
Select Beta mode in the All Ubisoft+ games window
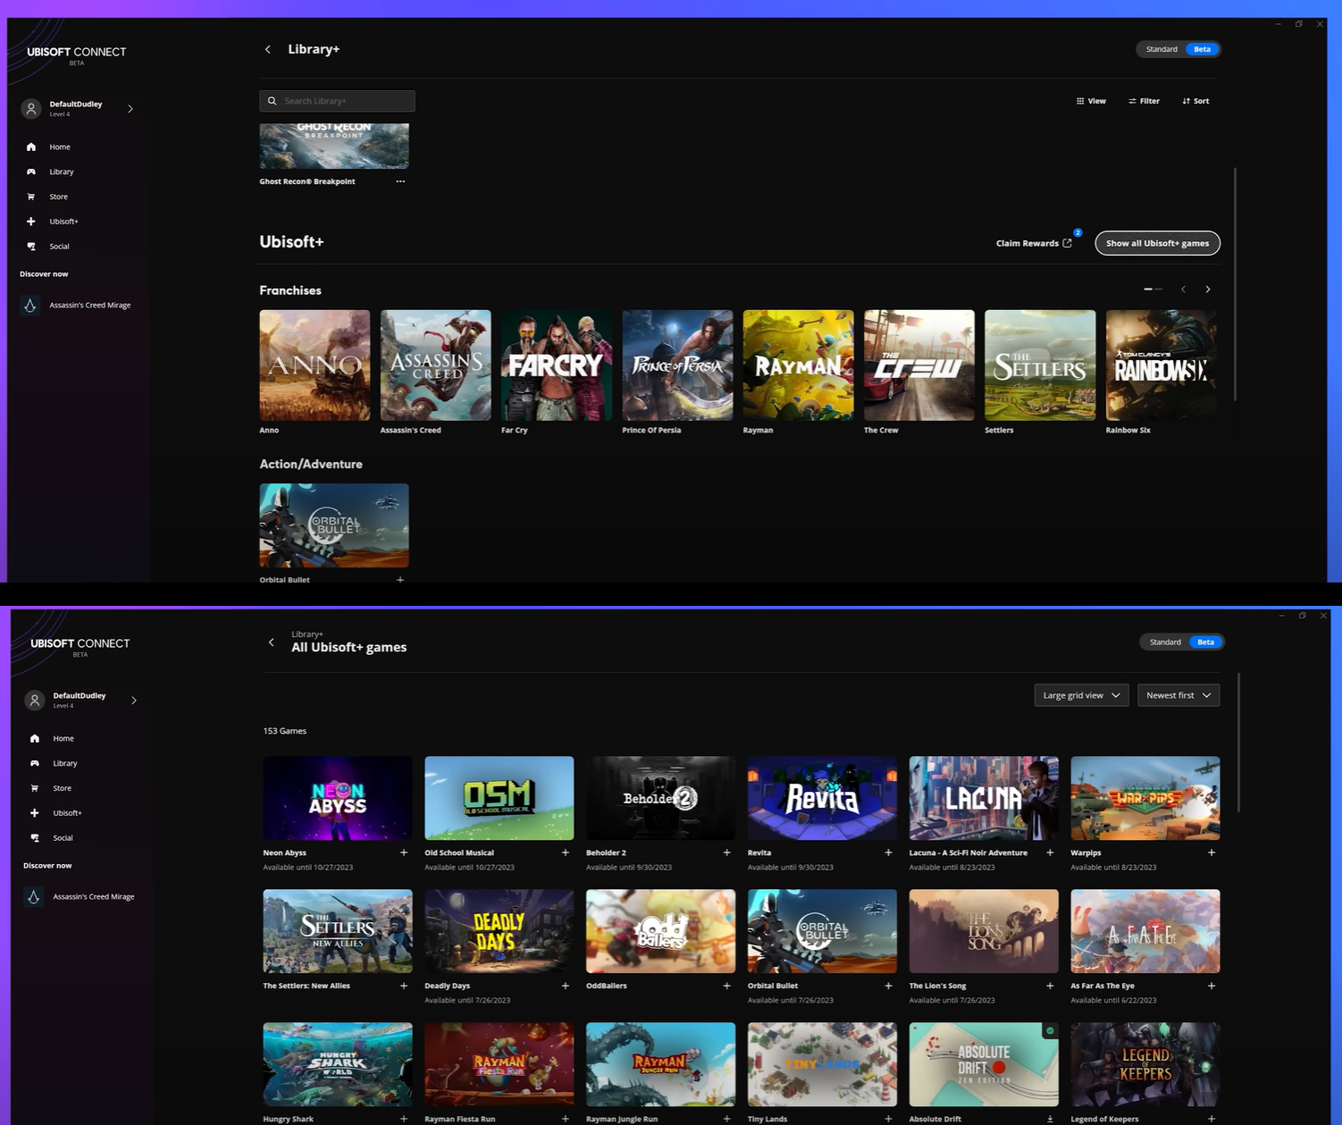pos(1206,642)
